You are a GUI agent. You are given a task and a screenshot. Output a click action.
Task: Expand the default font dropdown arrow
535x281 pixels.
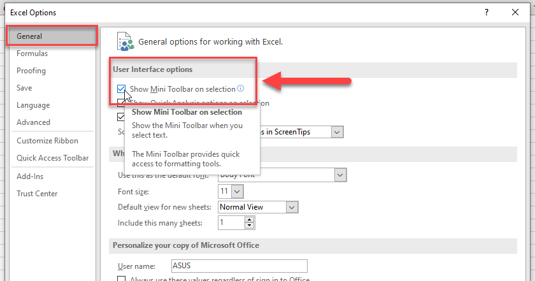point(340,175)
